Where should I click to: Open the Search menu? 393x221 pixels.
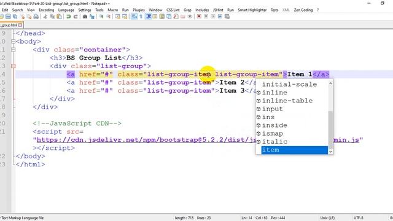(x=18, y=10)
